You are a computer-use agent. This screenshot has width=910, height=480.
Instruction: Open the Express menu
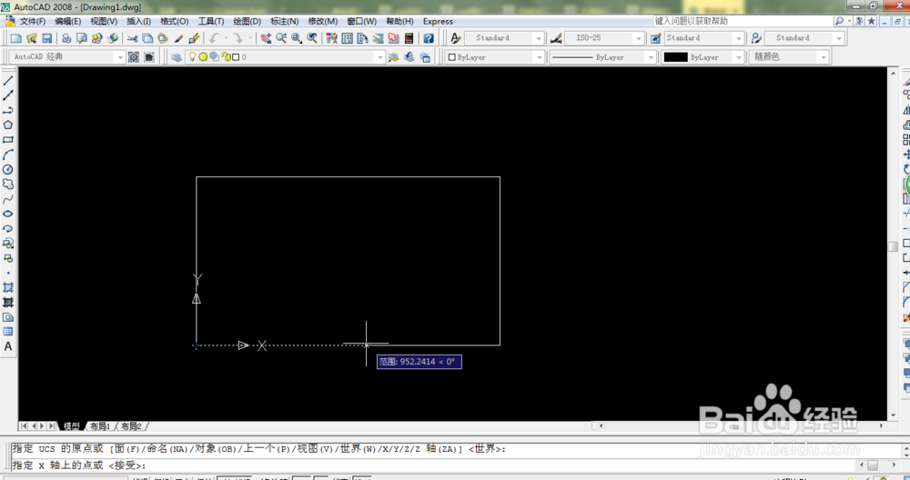point(439,22)
